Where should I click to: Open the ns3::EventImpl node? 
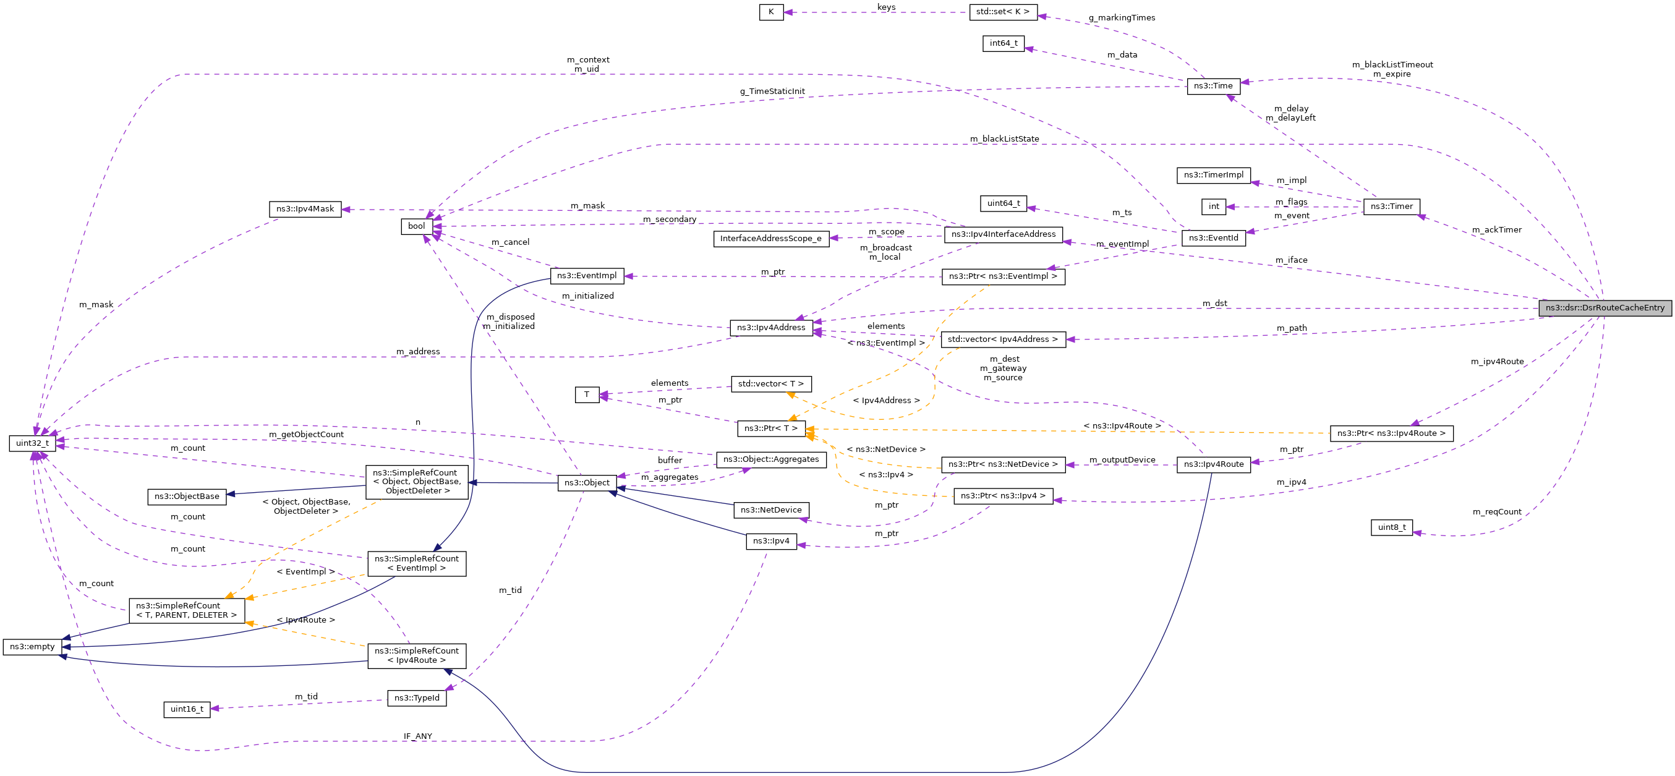587,276
